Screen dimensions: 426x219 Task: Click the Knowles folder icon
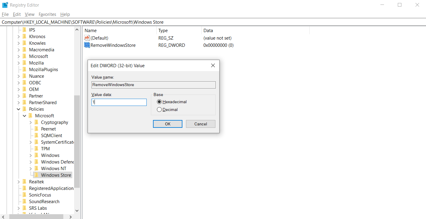point(25,43)
